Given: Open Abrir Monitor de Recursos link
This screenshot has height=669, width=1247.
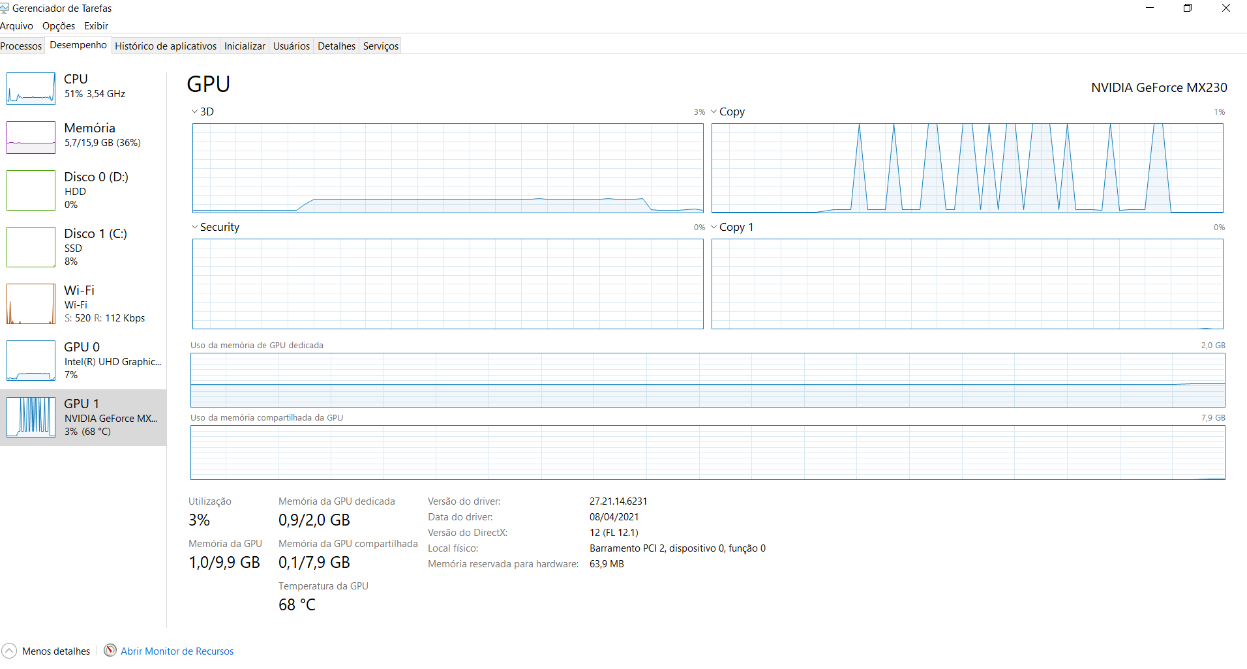Looking at the screenshot, I should (x=177, y=651).
